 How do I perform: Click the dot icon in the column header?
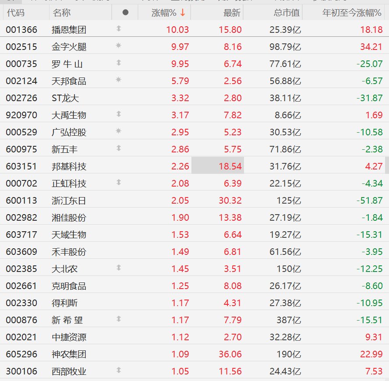click(126, 12)
